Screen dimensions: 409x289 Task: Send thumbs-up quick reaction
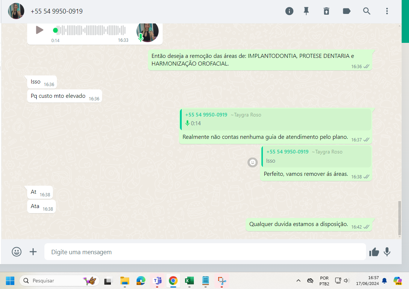click(374, 252)
